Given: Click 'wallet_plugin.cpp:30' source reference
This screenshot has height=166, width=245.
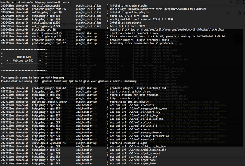Looking at the screenshot, I should 47,13.
